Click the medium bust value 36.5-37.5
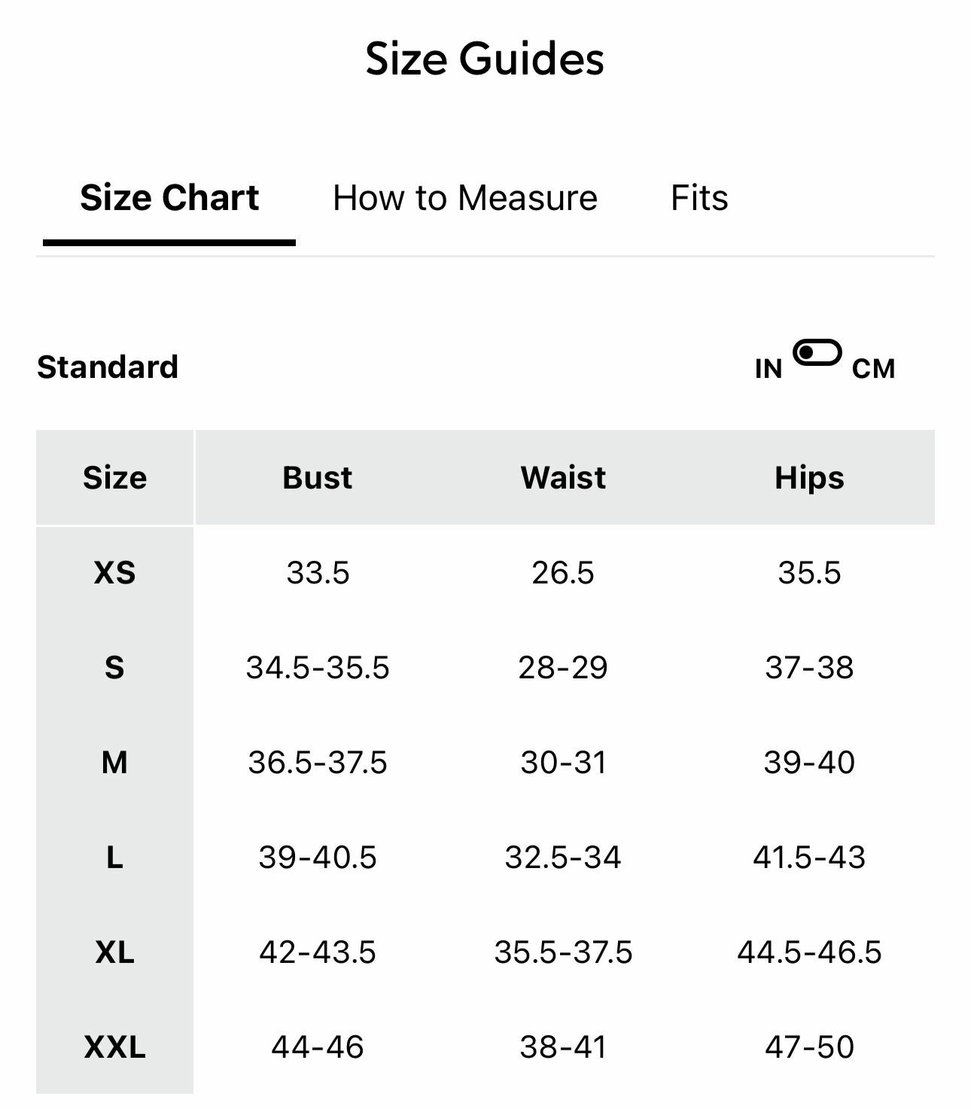 [x=317, y=763]
